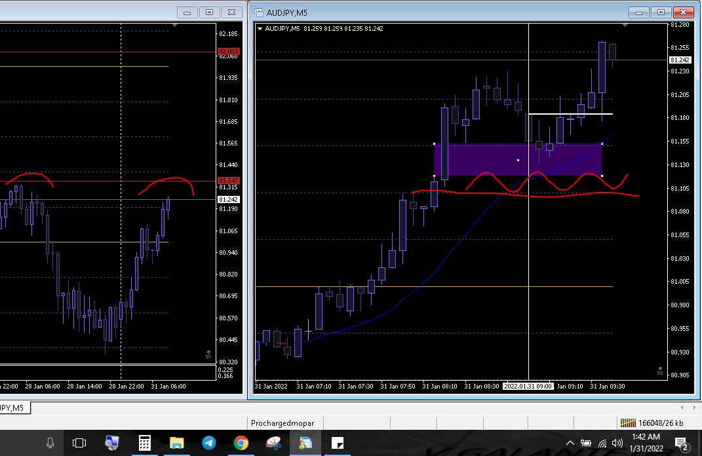Click the volume speaker tray icon
Viewport: 702px width, 456px height.
(x=617, y=444)
